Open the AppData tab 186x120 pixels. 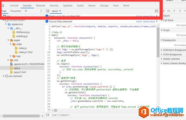[x=68, y=6]
